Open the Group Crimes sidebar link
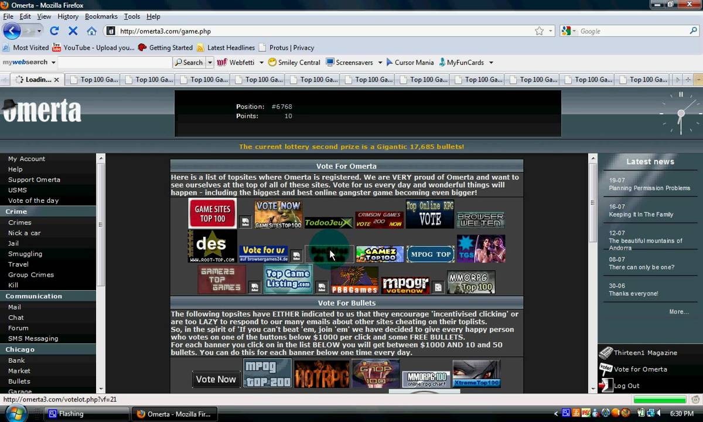The image size is (703, 422). (x=31, y=275)
